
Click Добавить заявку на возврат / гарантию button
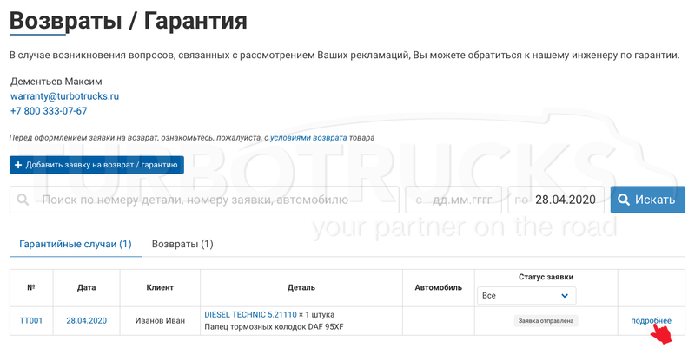coord(96,165)
